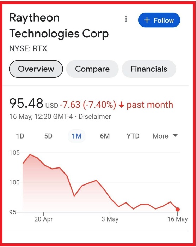
Task: Switch chart to 6M range
Action: pyautogui.click(x=105, y=136)
